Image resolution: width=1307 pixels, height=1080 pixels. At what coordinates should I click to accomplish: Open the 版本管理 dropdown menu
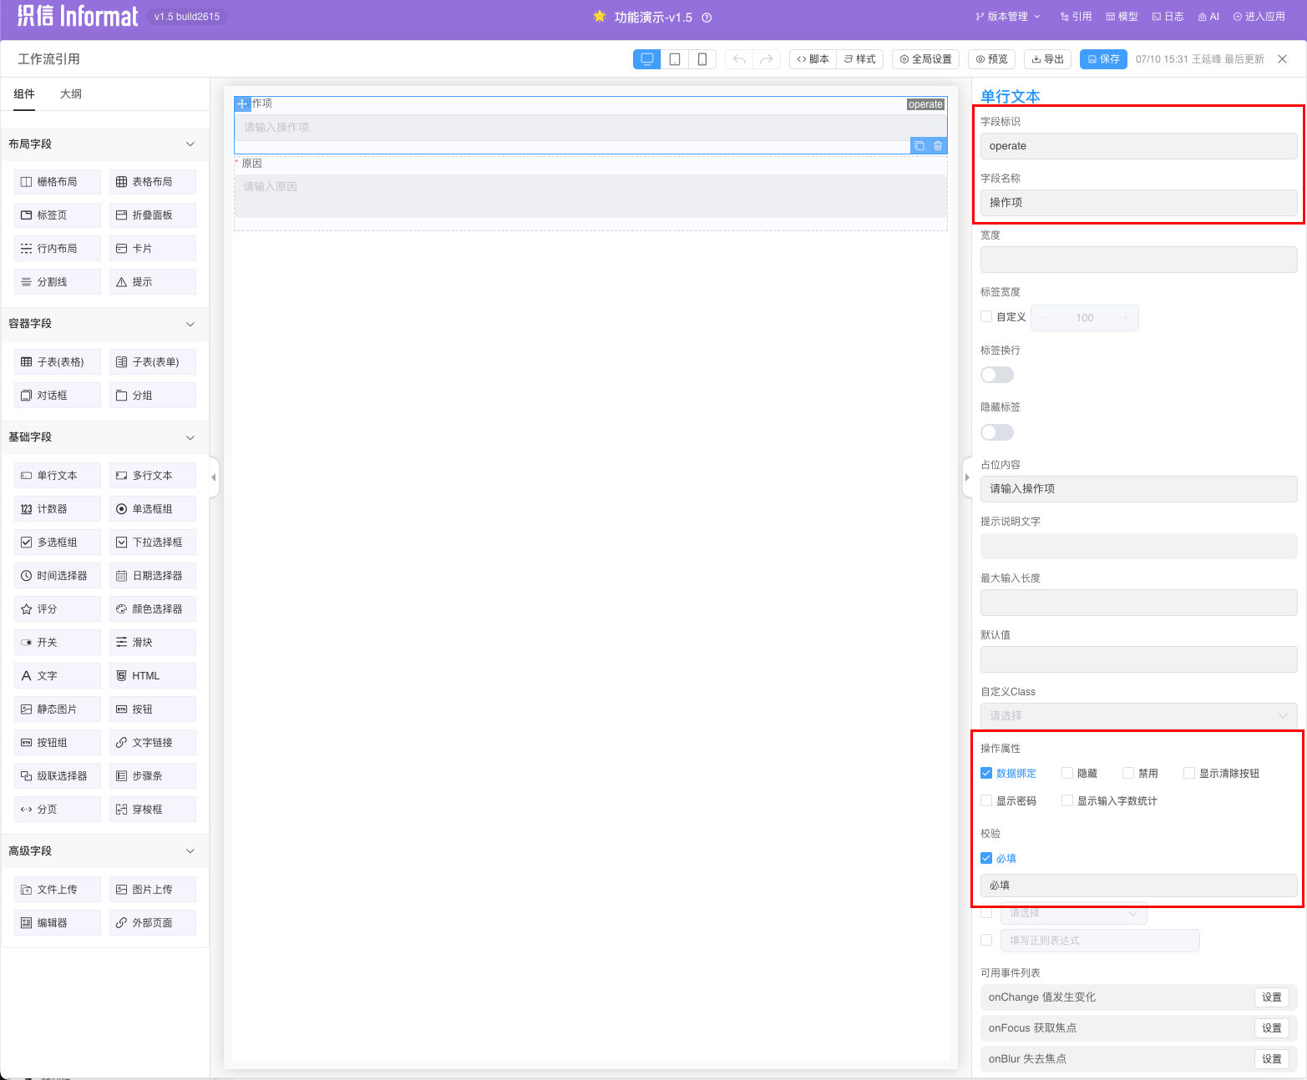(x=1008, y=17)
